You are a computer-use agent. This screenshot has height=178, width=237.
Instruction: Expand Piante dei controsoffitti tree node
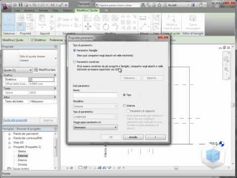[x=9, y=138]
